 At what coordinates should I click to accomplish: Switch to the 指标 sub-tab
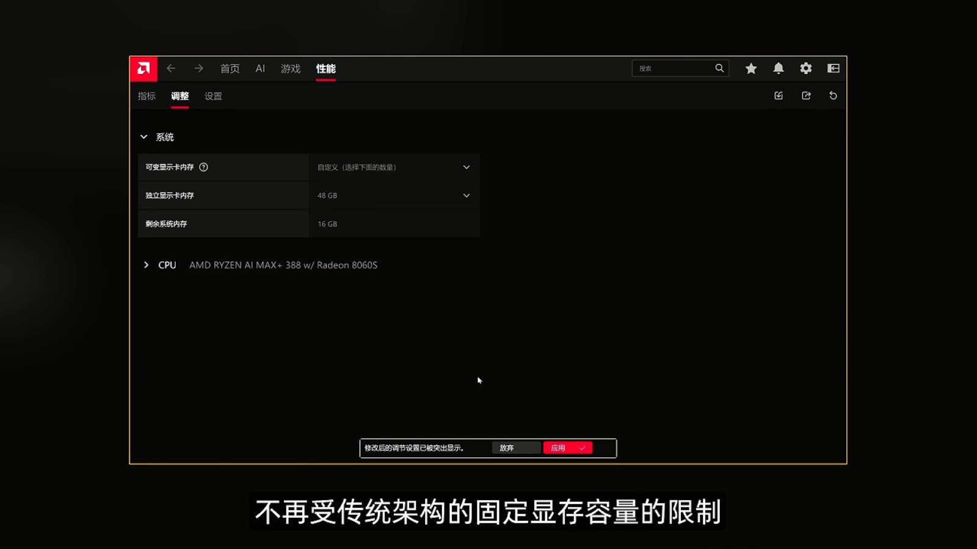tap(147, 96)
